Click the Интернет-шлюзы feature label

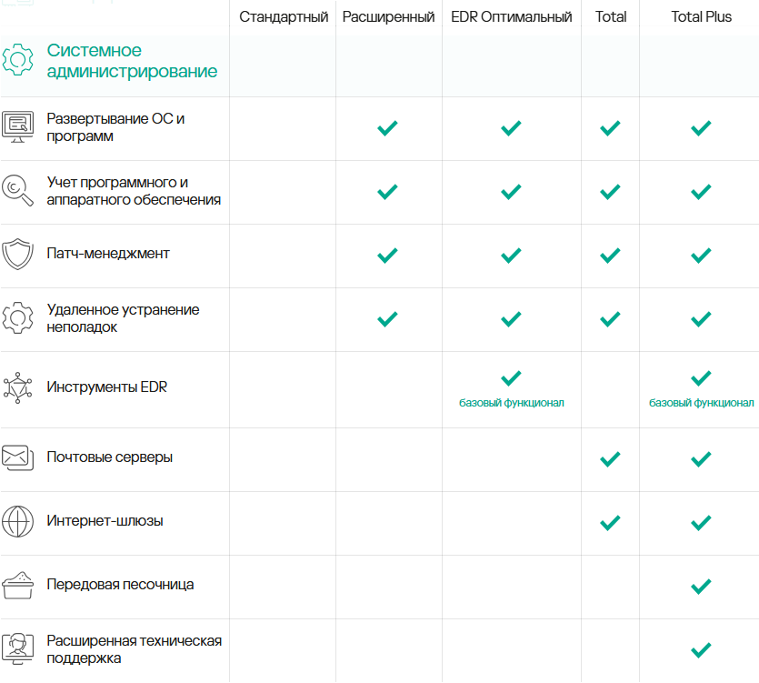tap(105, 521)
